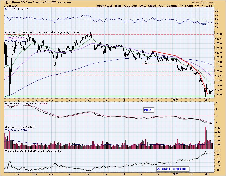Select the chart title iShares 20+ Year Treasury Bond ETF in the header

pyautogui.click(x=34, y=3)
